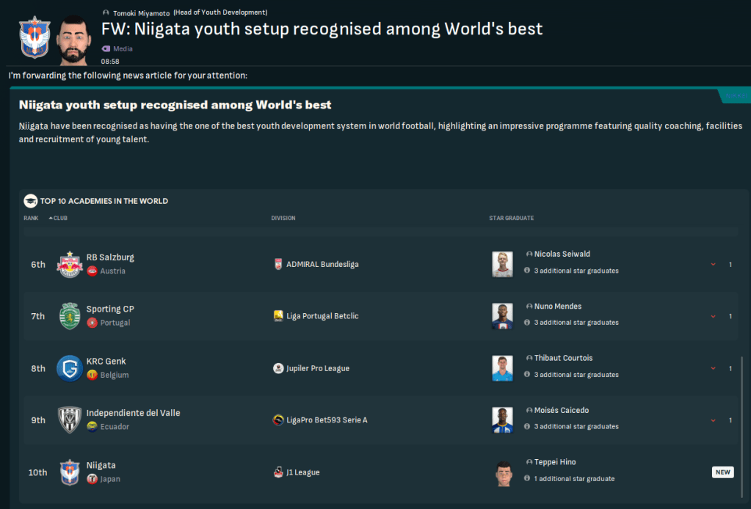Expand the rank change arrow for KRC Genk
751x509 pixels.
click(x=713, y=369)
